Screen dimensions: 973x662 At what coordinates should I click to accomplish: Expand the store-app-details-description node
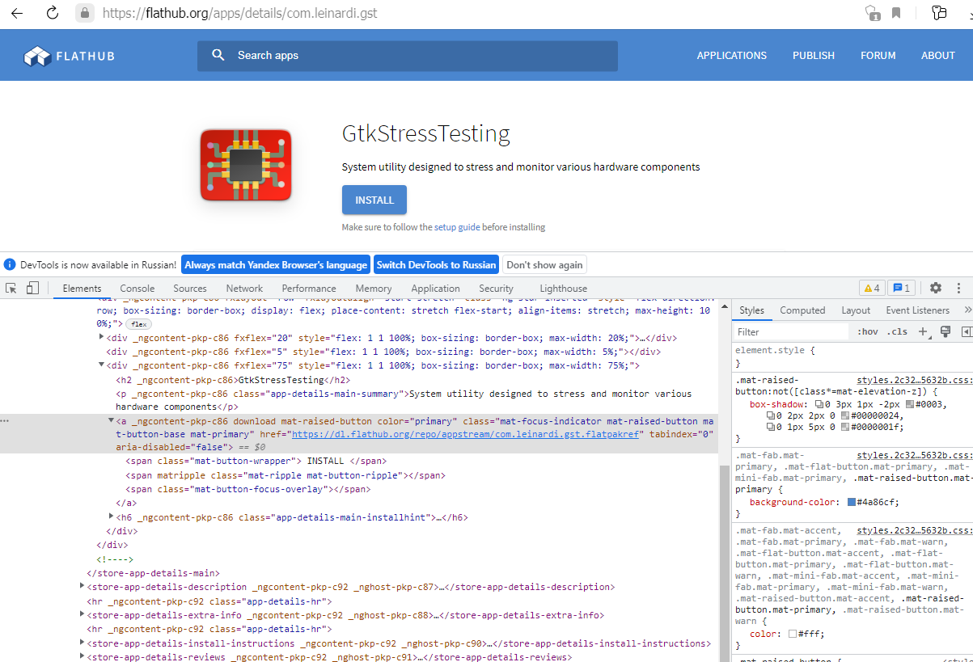pyautogui.click(x=82, y=586)
